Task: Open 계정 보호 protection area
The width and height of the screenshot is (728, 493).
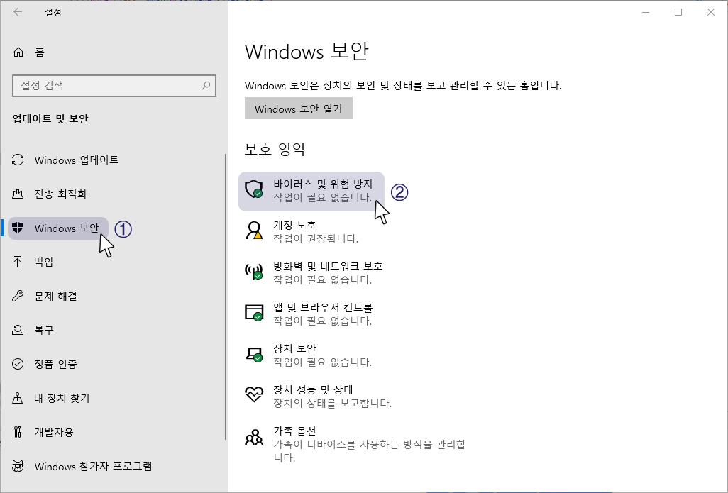Action: [x=295, y=225]
